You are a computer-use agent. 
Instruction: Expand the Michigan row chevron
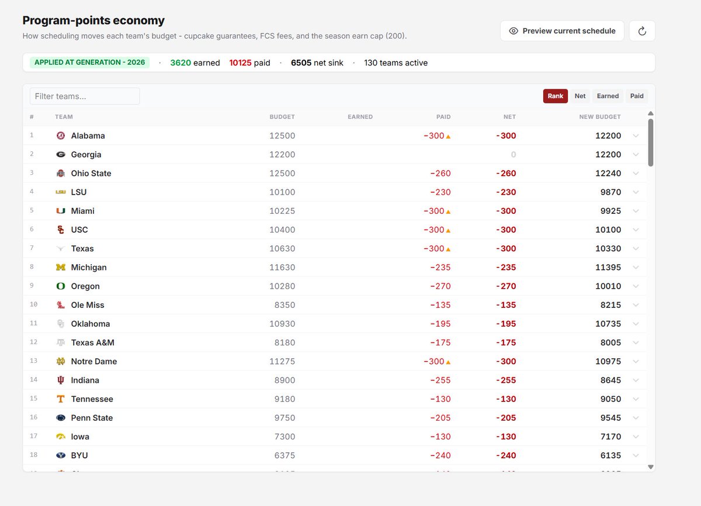point(636,267)
